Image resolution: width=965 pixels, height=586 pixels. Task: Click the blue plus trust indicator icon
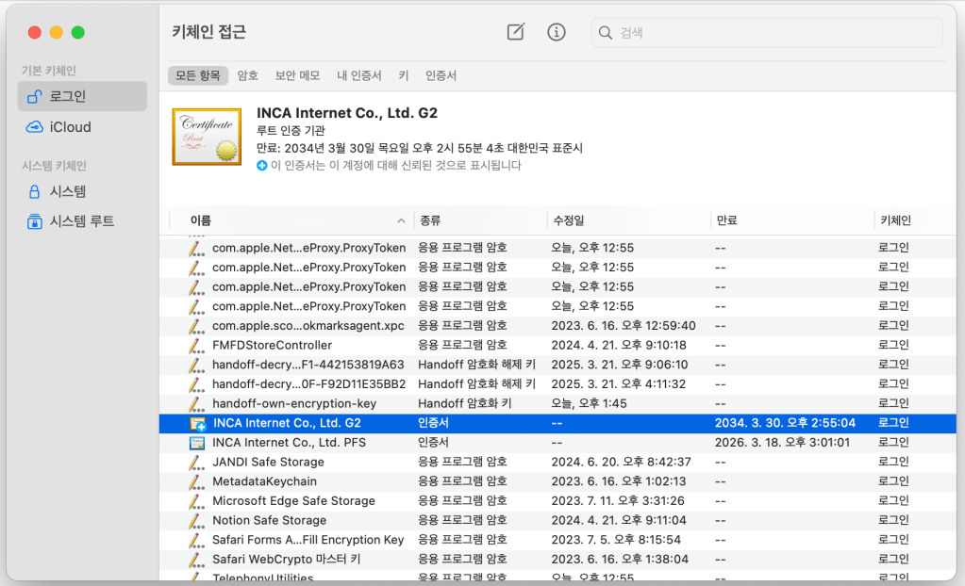262,166
